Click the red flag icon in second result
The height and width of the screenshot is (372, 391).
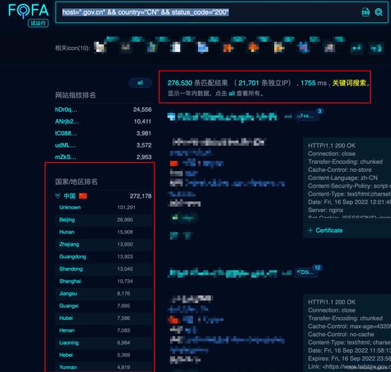(x=174, y=319)
